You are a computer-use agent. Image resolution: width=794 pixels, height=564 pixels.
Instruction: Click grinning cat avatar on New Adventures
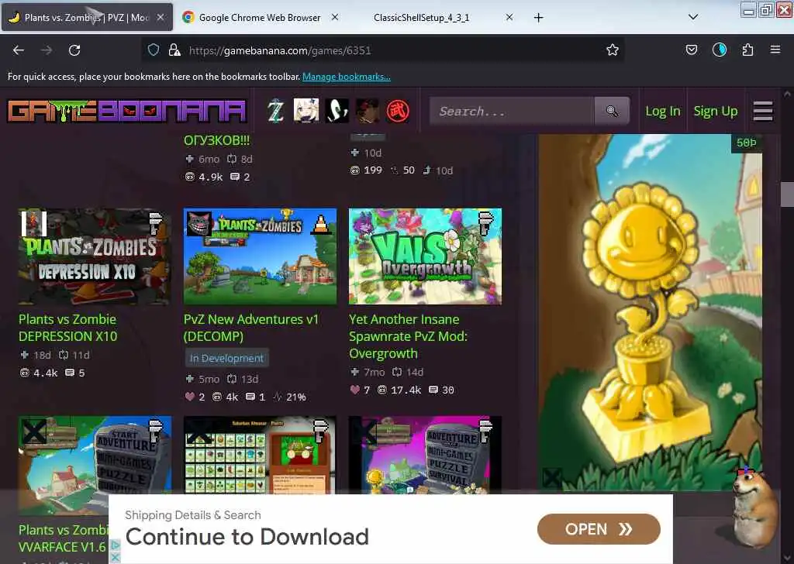click(199, 224)
